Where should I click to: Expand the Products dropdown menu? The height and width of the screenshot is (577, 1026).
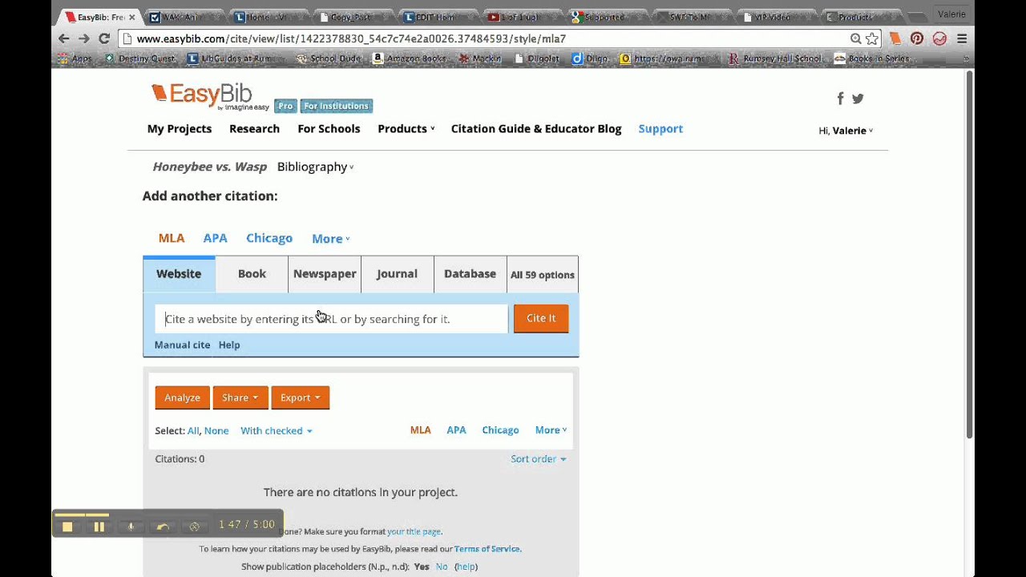click(x=406, y=129)
